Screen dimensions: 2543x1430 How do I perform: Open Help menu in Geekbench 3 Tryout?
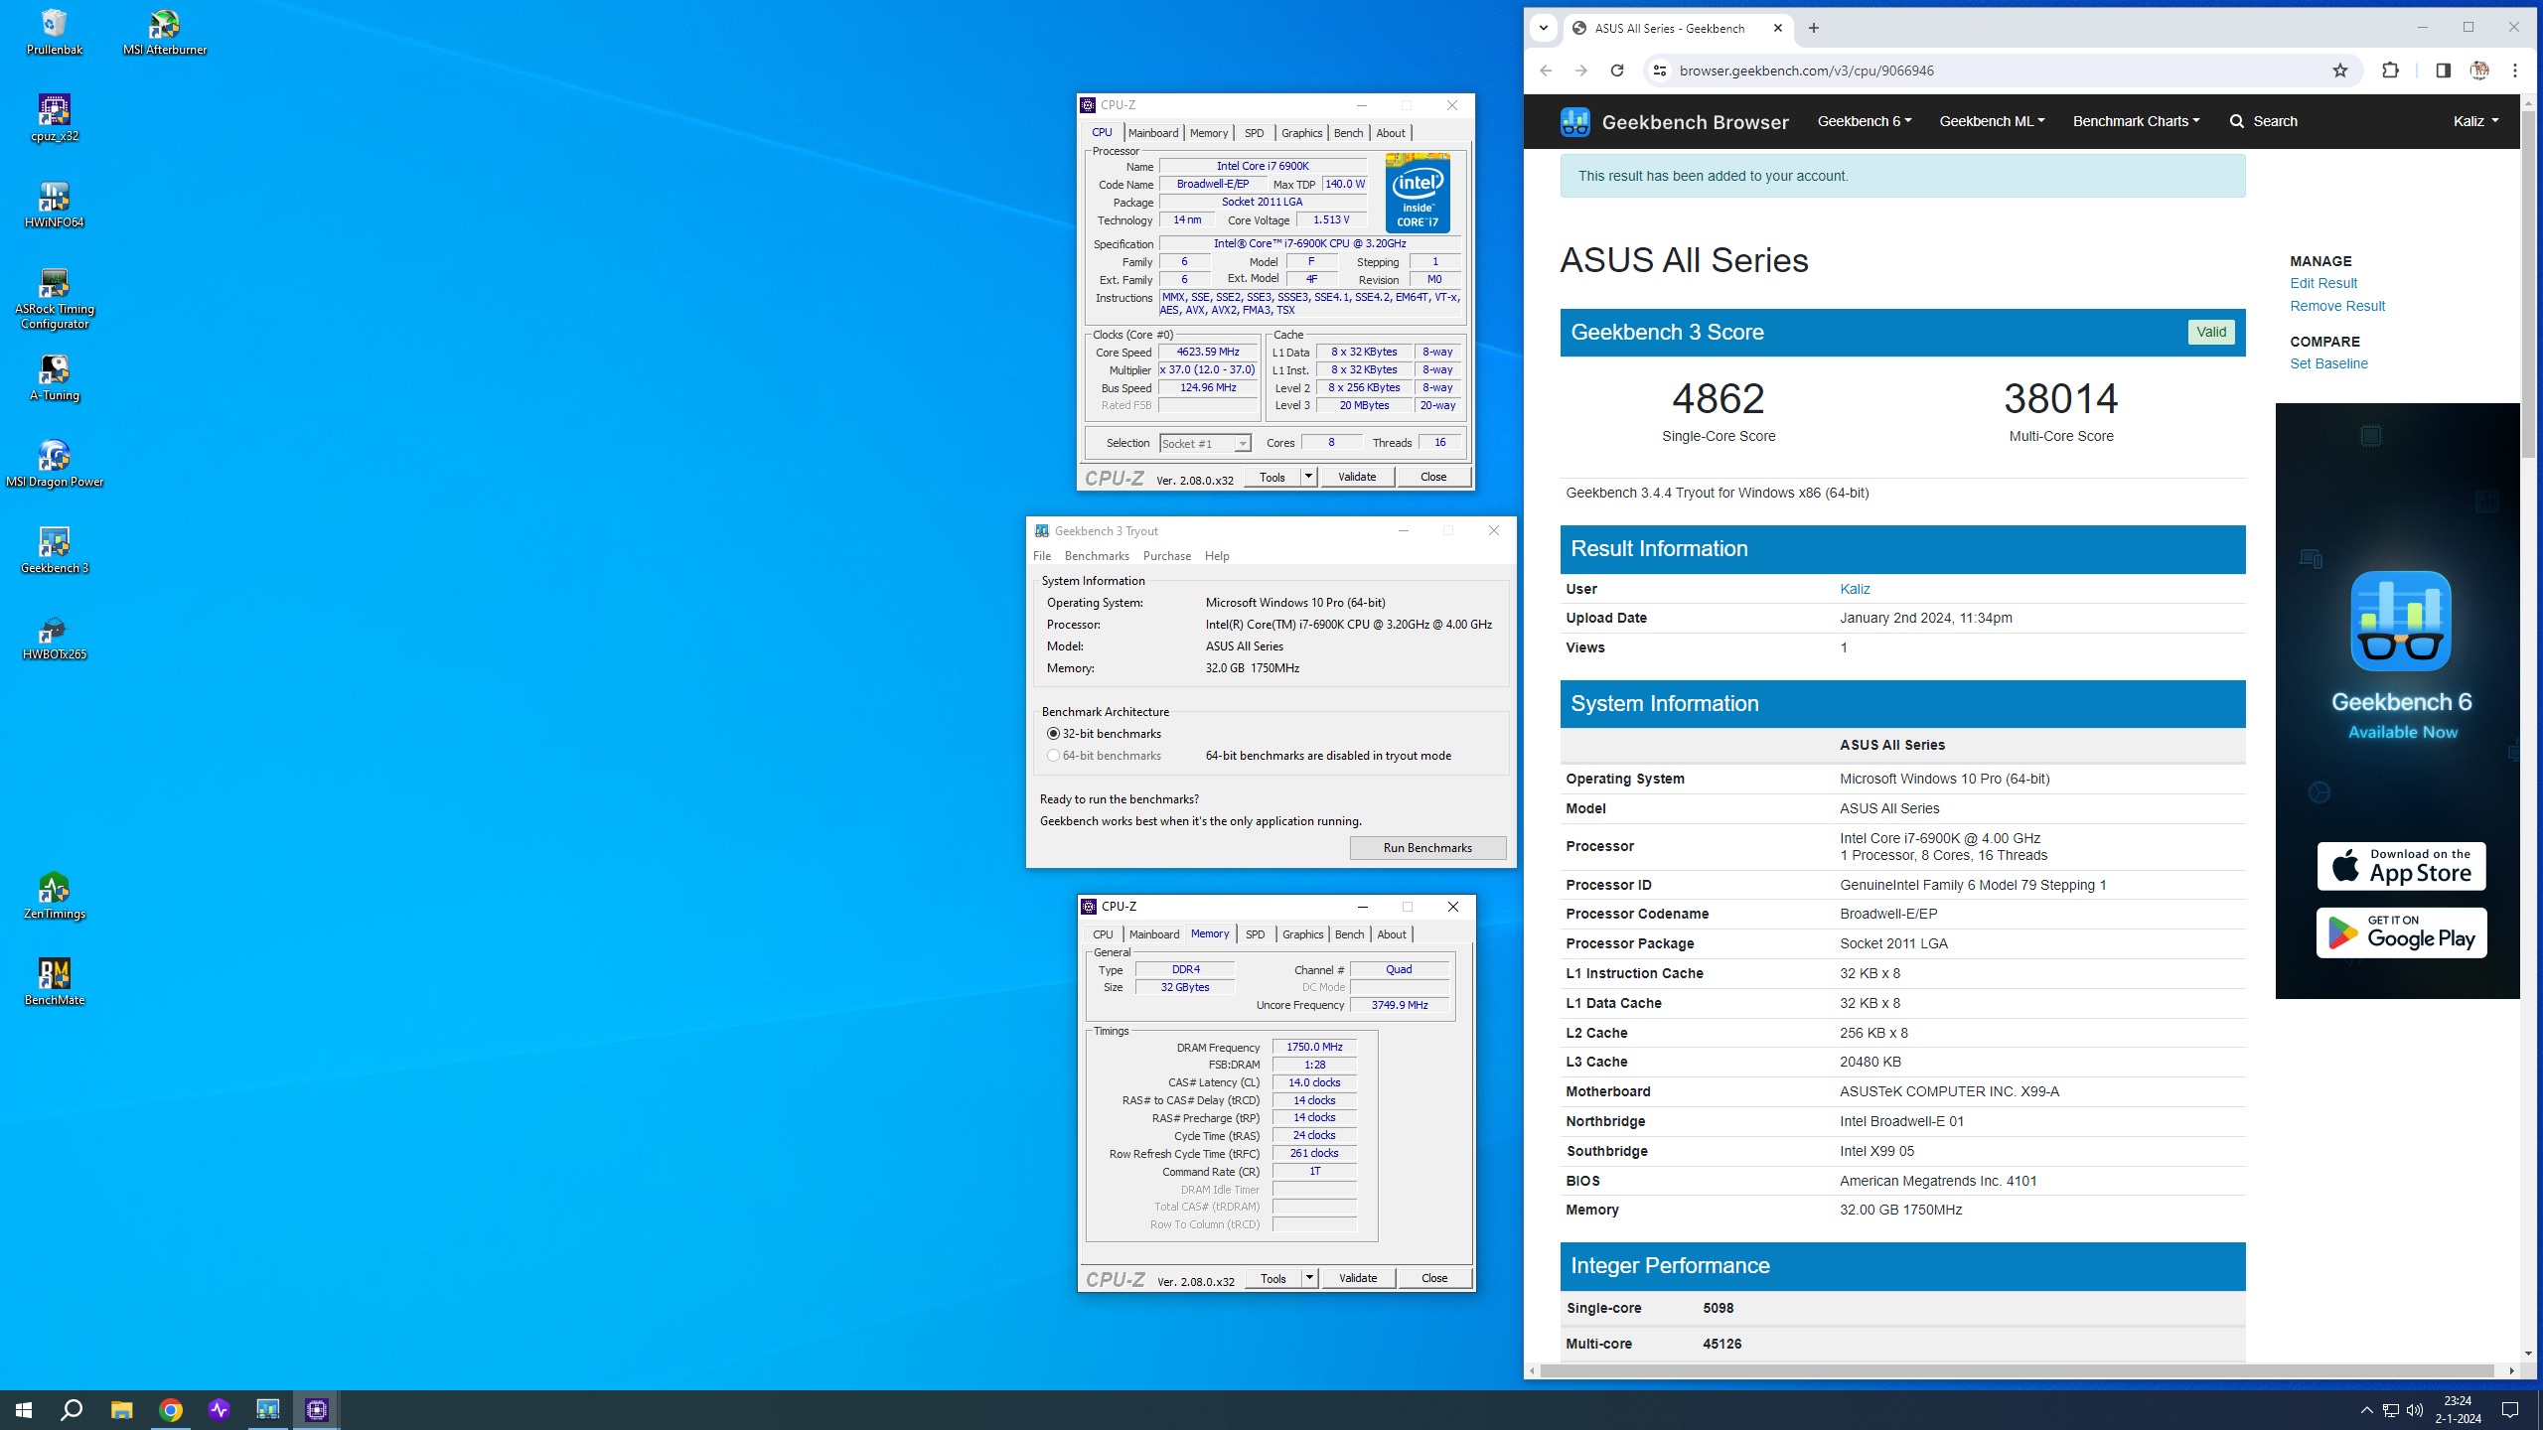[x=1217, y=556]
